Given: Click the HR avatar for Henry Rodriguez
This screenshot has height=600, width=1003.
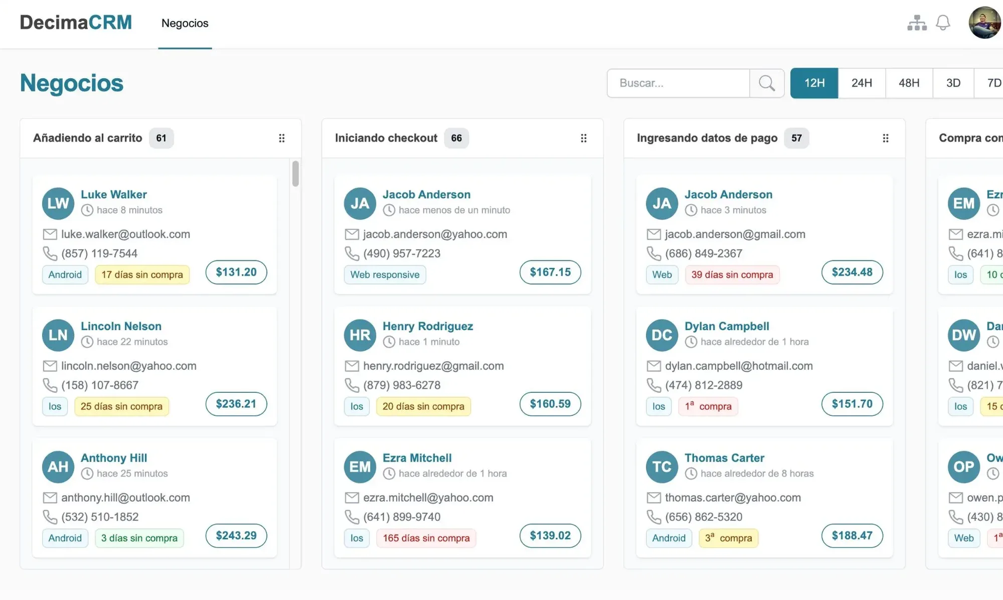Looking at the screenshot, I should [x=360, y=335].
